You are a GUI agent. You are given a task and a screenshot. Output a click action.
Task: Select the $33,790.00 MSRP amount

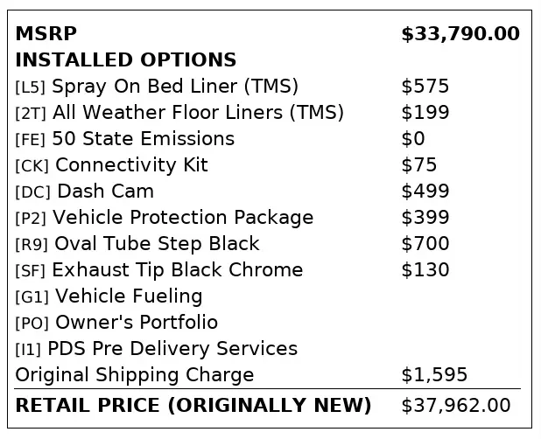tap(460, 34)
